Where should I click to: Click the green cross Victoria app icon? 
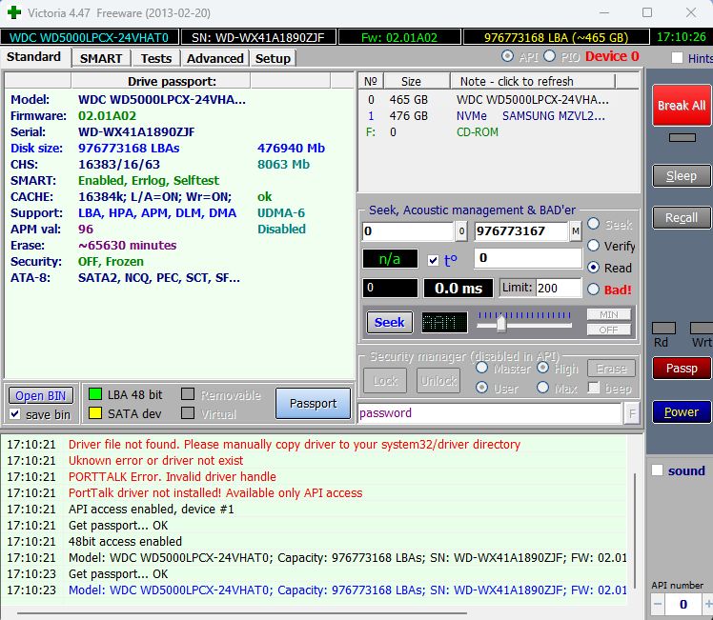pyautogui.click(x=14, y=12)
